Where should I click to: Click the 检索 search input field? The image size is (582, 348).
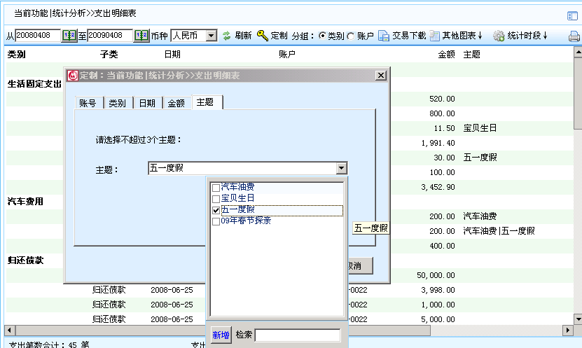(x=297, y=335)
